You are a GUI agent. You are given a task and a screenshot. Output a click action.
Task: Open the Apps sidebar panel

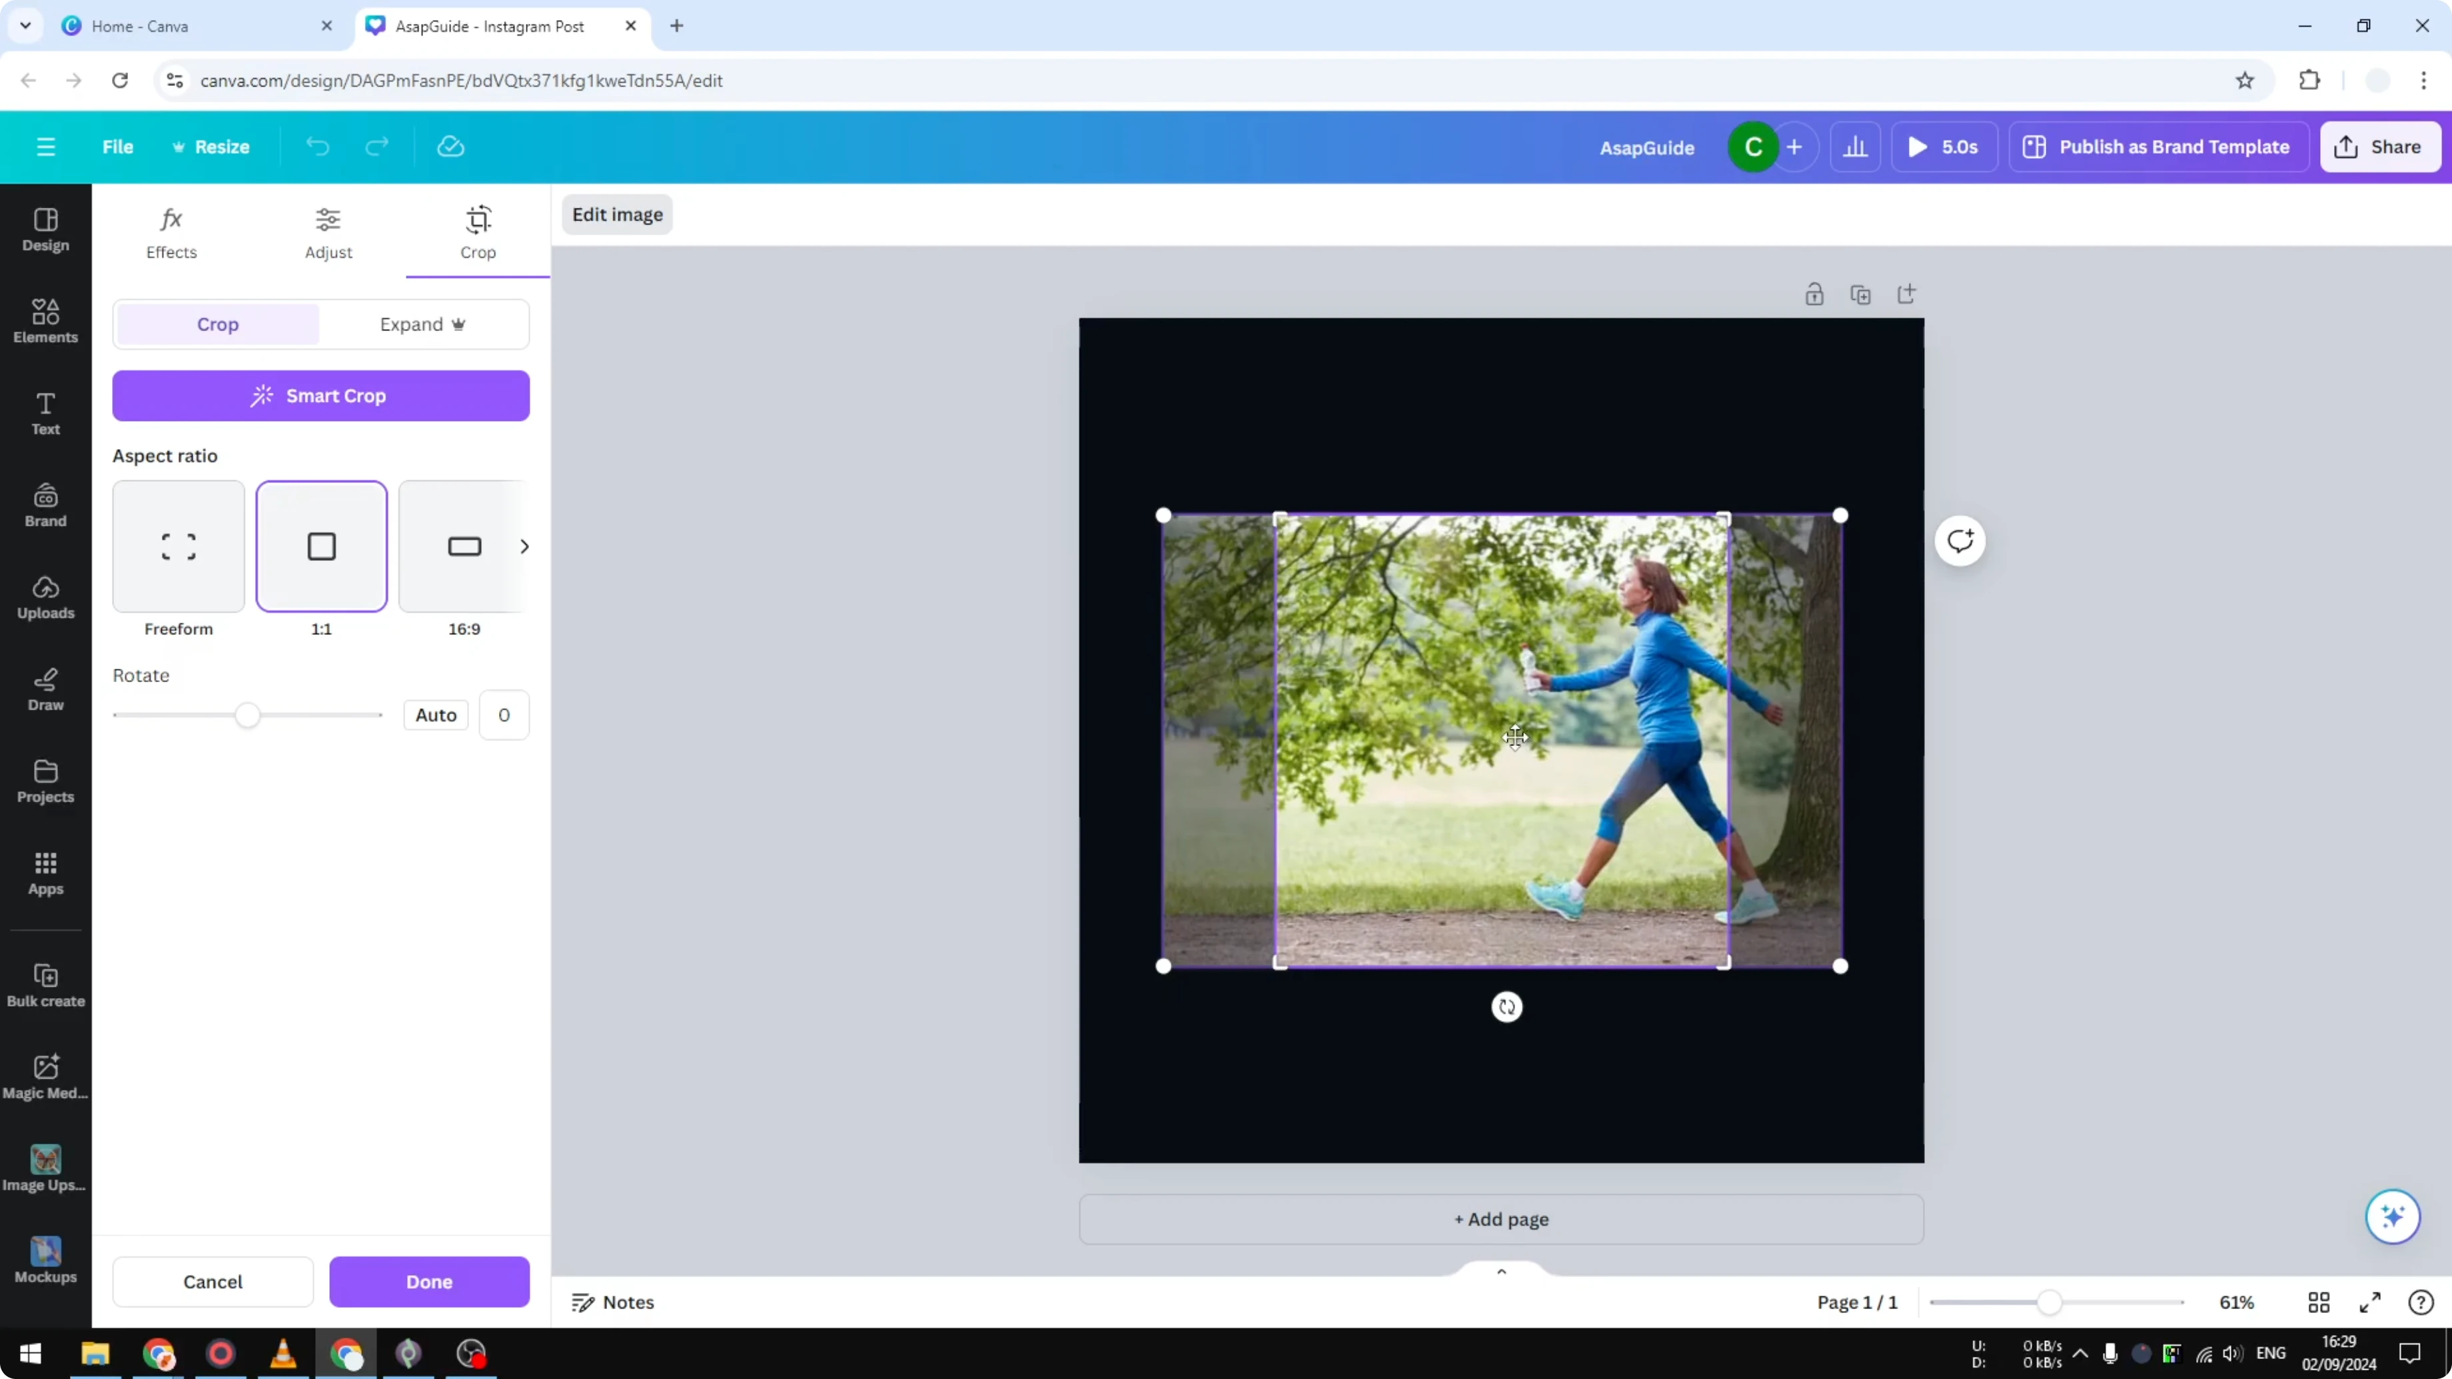(46, 873)
